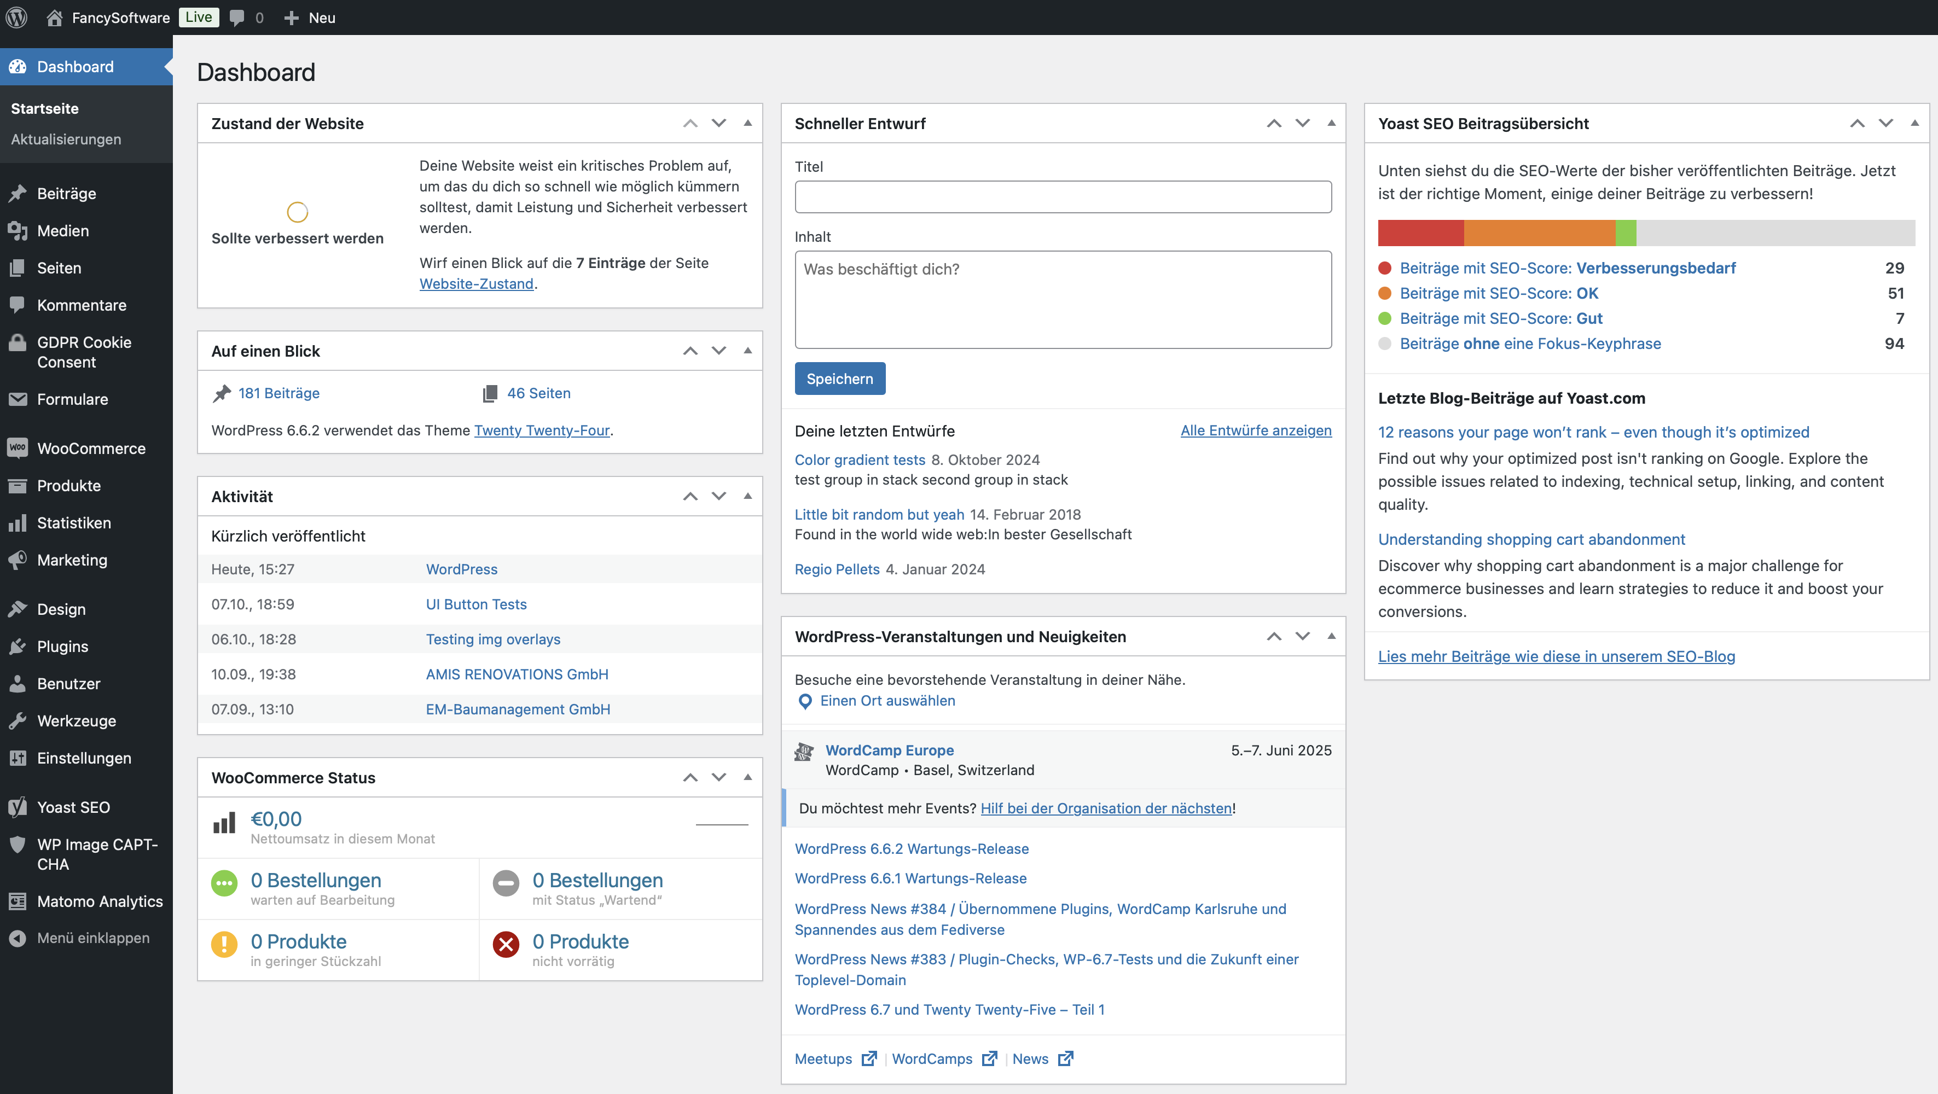Open Kommentare via its speech bubble icon
This screenshot has width=1938, height=1094.
[x=18, y=305]
